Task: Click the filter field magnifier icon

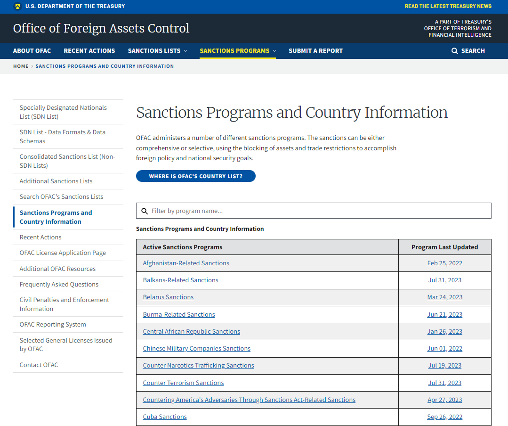Action: coord(145,211)
